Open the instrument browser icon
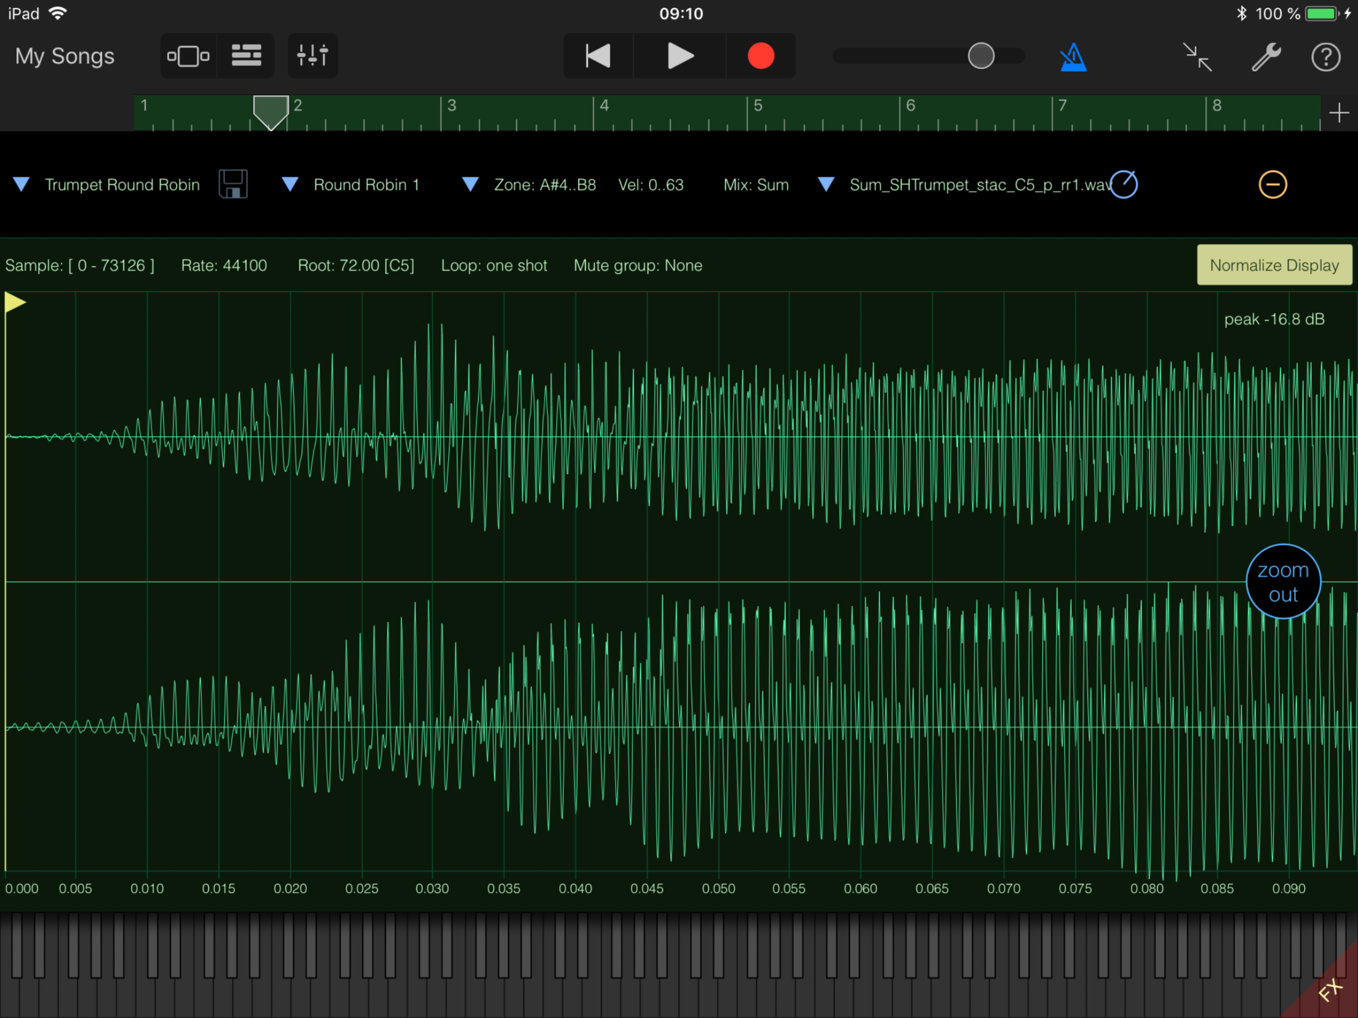The width and height of the screenshot is (1358, 1018). 188,56
